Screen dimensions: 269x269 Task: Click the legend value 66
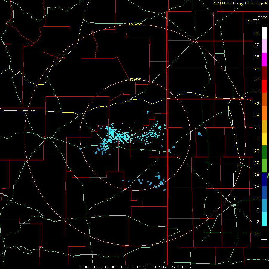click(257, 33)
